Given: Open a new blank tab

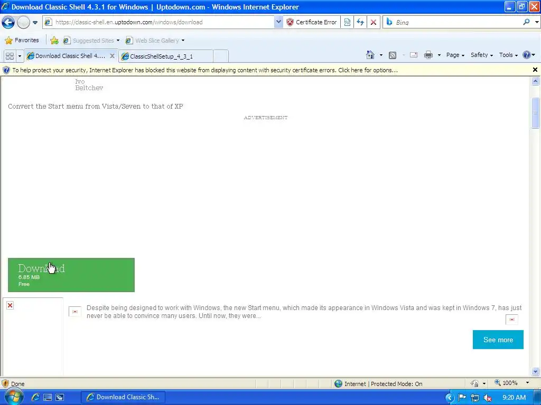Looking at the screenshot, I should (221, 56).
